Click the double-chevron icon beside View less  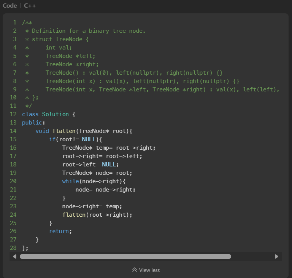pos(135,270)
